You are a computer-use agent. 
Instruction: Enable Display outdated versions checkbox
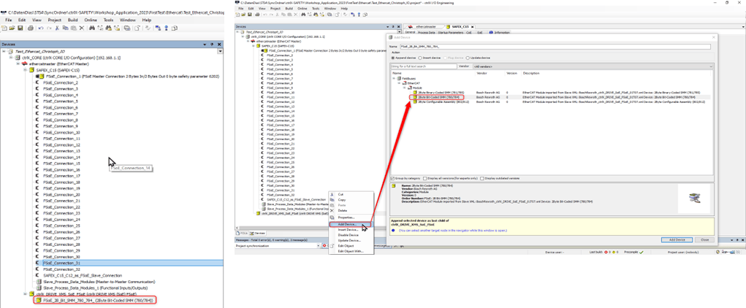pos(482,178)
